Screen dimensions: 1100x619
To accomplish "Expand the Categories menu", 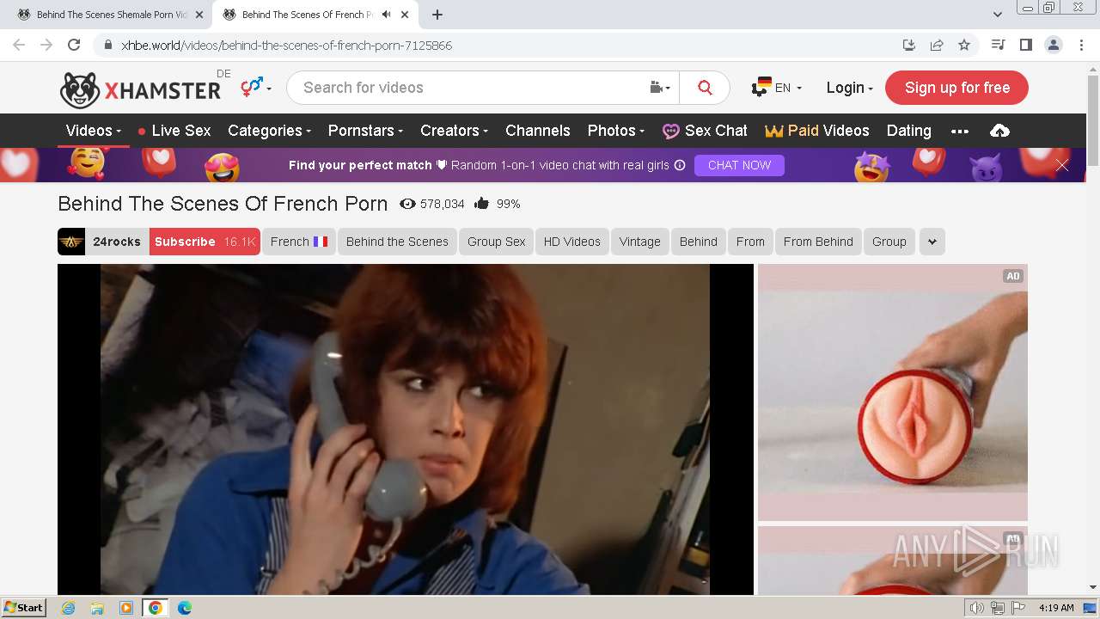I will tap(269, 131).
